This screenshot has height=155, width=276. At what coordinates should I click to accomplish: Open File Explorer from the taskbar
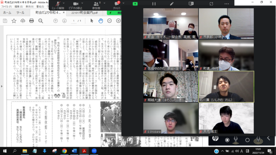(x=25, y=151)
